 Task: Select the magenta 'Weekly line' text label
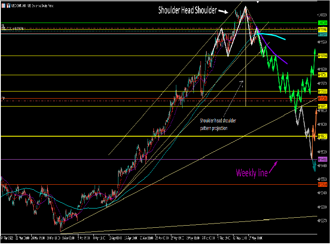[x=252, y=173]
